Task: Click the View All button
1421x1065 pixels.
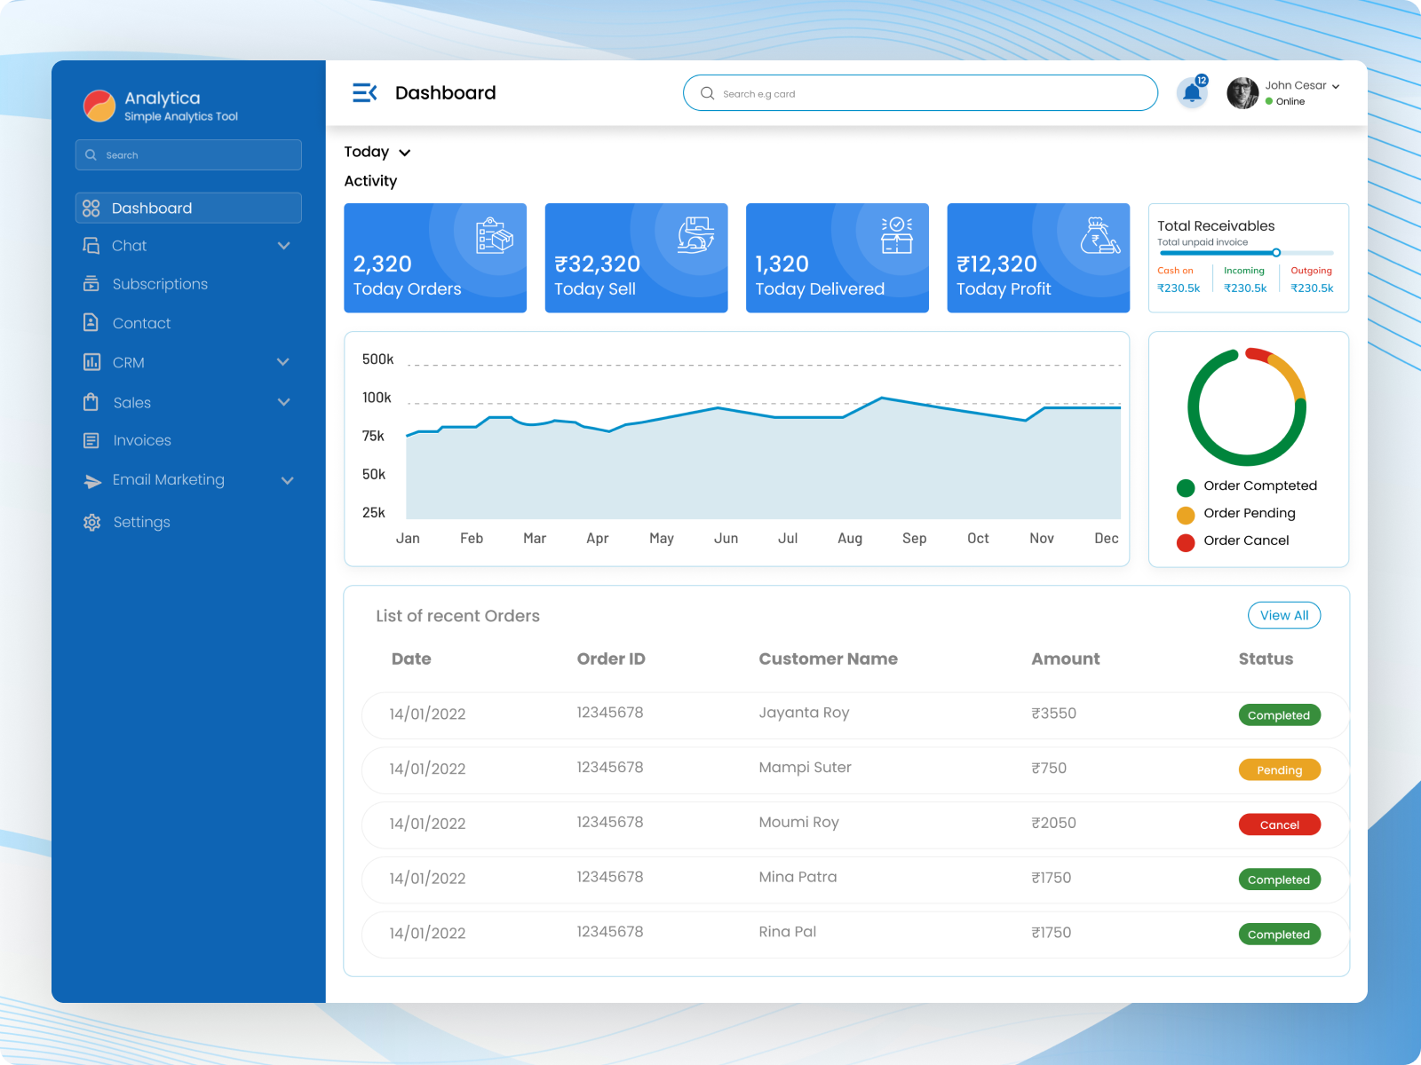Action: coord(1283,615)
